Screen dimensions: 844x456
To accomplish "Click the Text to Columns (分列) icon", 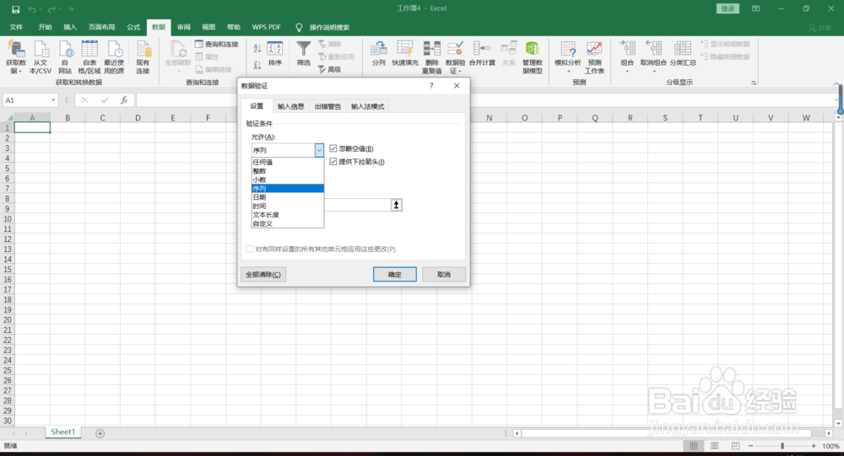I will [x=379, y=49].
